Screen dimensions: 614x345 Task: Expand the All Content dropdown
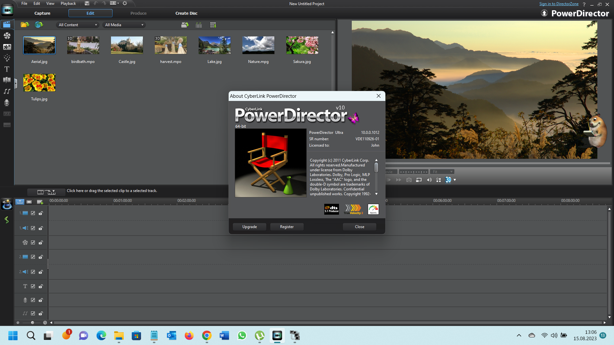pyautogui.click(x=78, y=25)
